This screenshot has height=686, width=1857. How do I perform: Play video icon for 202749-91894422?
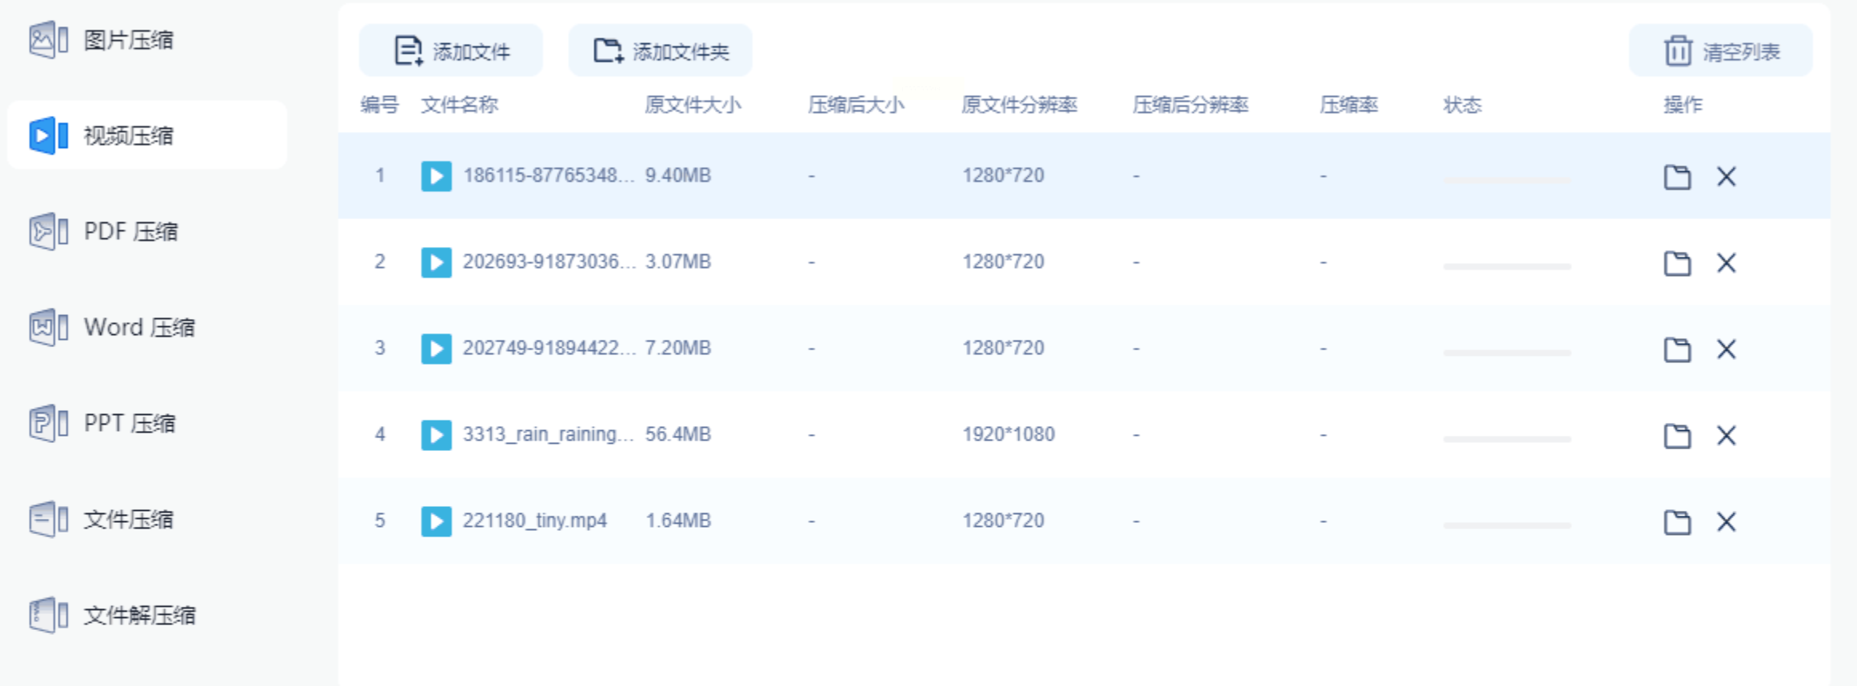click(436, 349)
